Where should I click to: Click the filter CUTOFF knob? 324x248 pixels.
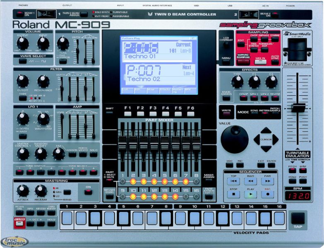[22, 81]
